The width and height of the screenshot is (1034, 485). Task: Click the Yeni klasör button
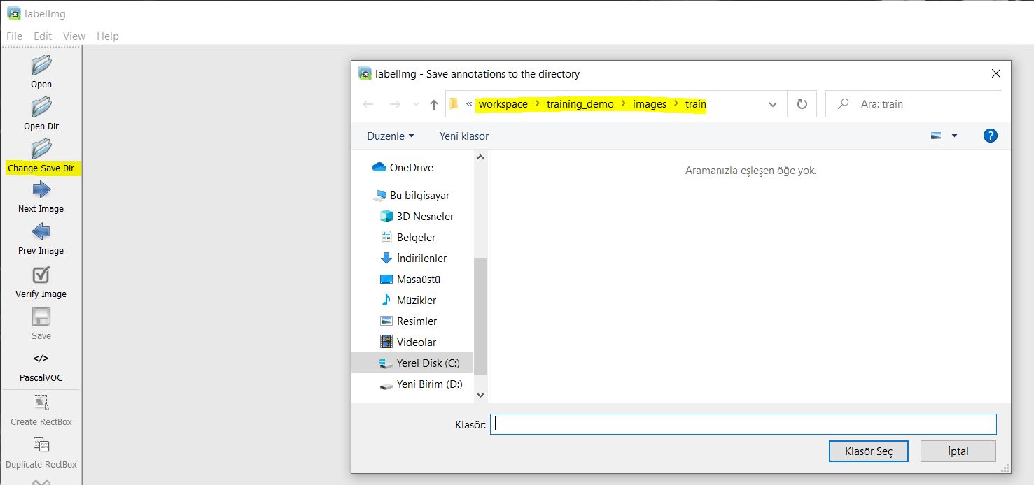pos(464,136)
